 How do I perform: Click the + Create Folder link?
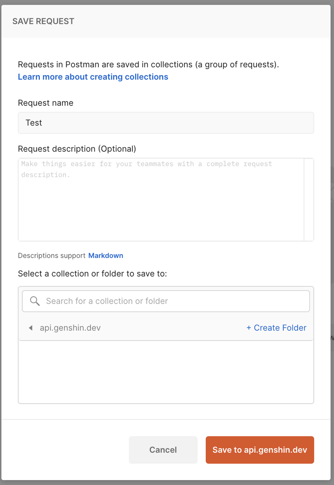pos(276,328)
